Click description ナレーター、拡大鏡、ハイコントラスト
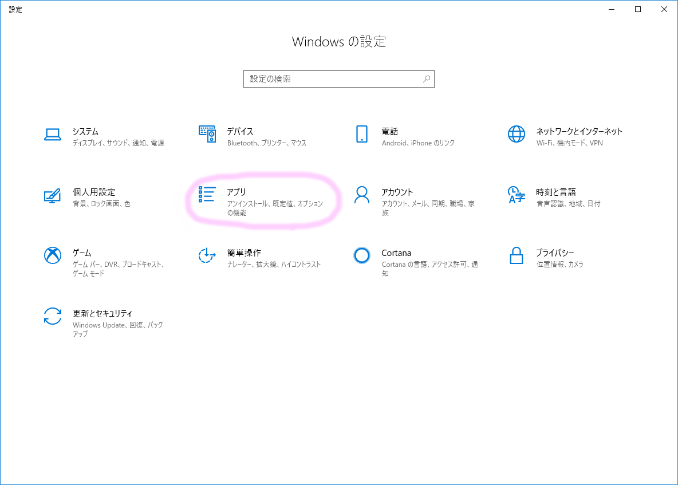Image resolution: width=678 pixels, height=485 pixels. pos(274,265)
